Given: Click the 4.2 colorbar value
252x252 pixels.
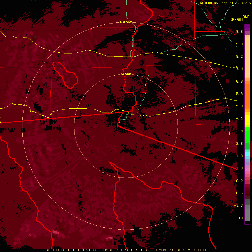Looking at the screenshot, I should click(239, 119).
